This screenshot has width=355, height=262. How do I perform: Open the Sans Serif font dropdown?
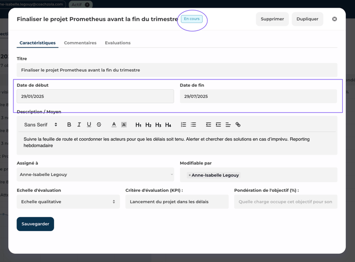[x=41, y=125]
